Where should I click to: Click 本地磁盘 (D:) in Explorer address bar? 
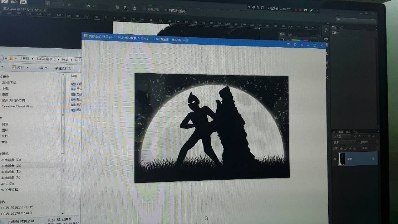pyautogui.click(x=45, y=59)
